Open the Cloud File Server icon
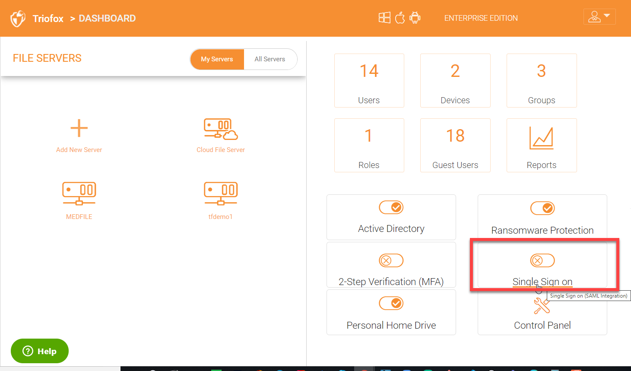Image resolution: width=631 pixels, height=371 pixels. (x=221, y=129)
